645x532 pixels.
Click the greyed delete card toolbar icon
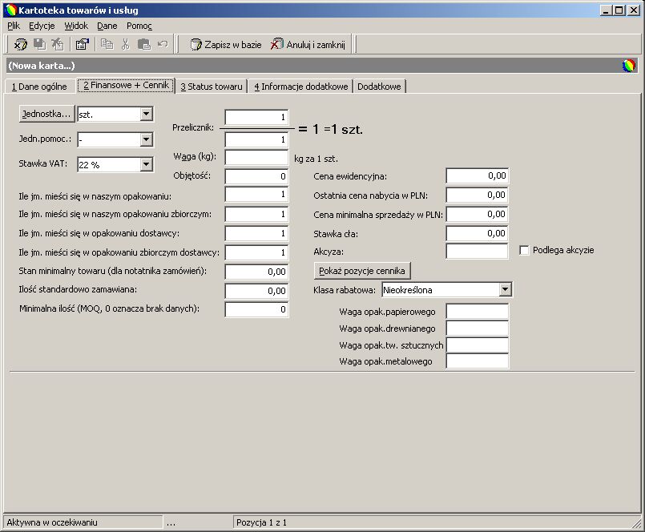click(x=57, y=44)
